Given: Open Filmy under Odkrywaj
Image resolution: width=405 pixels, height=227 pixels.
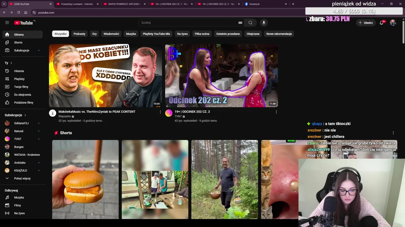Looking at the screenshot, I should click(22, 205).
